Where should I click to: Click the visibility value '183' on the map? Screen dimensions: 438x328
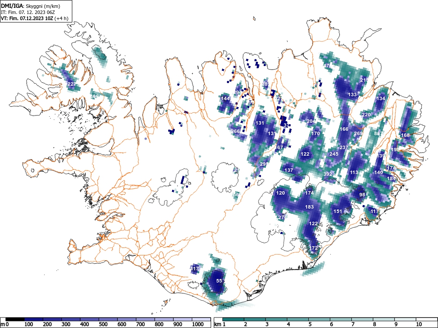(310, 207)
